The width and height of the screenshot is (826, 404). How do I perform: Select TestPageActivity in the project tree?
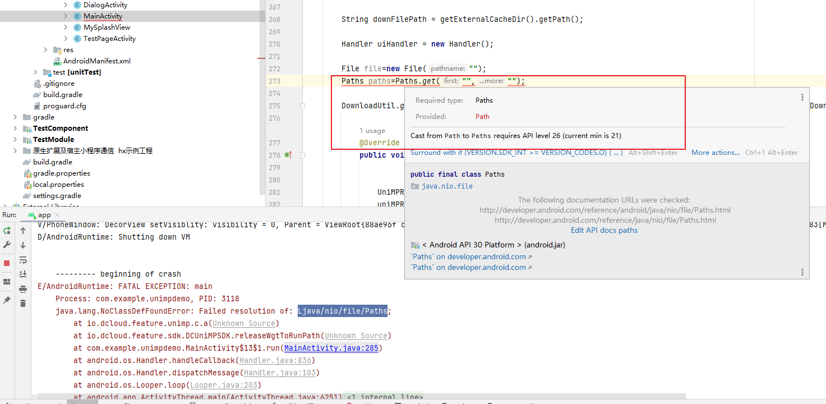(x=109, y=39)
